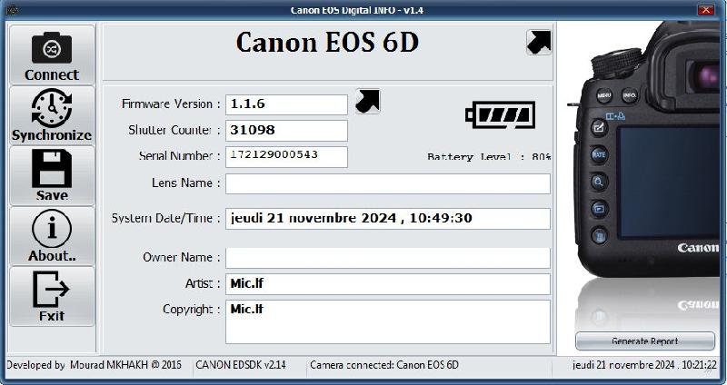Click 'Battery Level : 80%' text
Image resolution: width=727 pixels, height=385 pixels.
tap(489, 156)
